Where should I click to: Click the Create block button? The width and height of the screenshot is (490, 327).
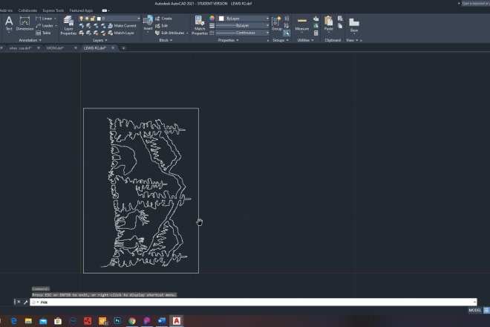[164, 19]
